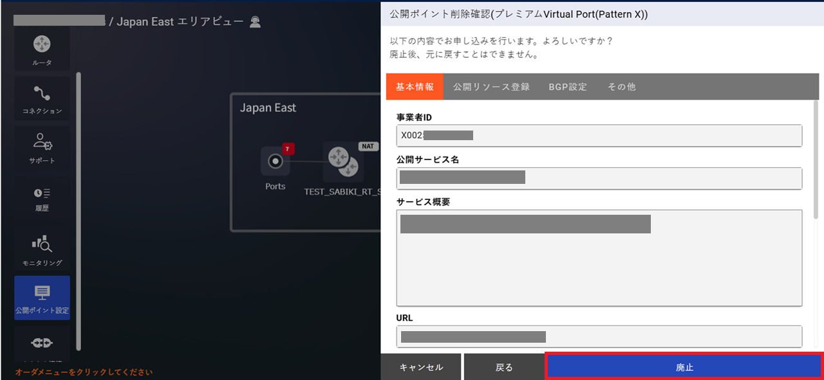Click the キャンセル button
Screen dimensions: 824x380
click(x=422, y=366)
